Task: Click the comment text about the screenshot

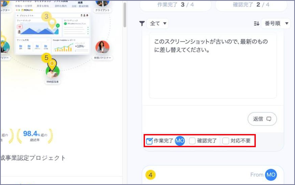Action: click(x=211, y=46)
